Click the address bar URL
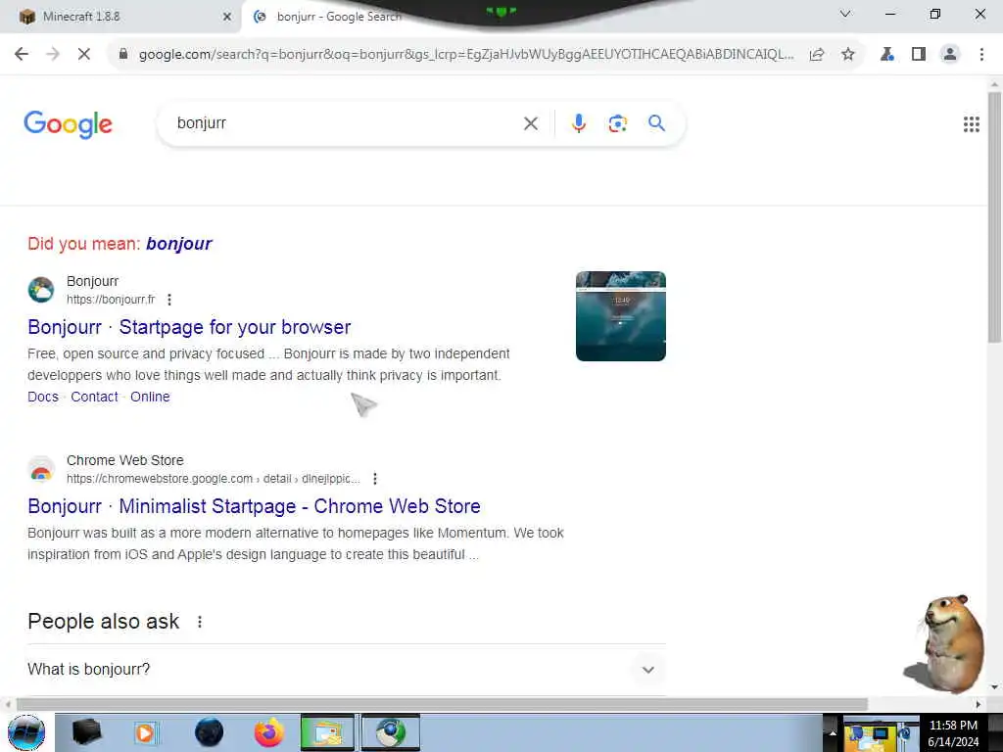This screenshot has height=752, width=1003. (466, 55)
